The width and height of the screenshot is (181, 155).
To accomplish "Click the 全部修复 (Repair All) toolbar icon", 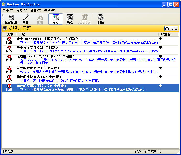I will pyautogui.click(x=11, y=19).
